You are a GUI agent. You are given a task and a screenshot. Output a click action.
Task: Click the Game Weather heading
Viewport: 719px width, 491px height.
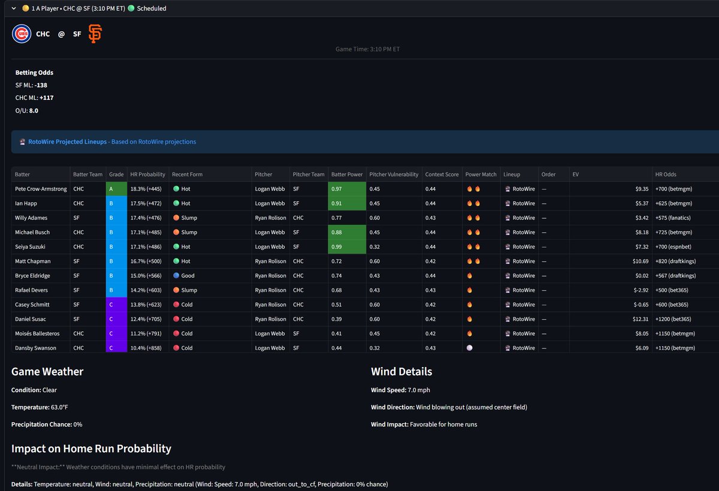coord(47,371)
